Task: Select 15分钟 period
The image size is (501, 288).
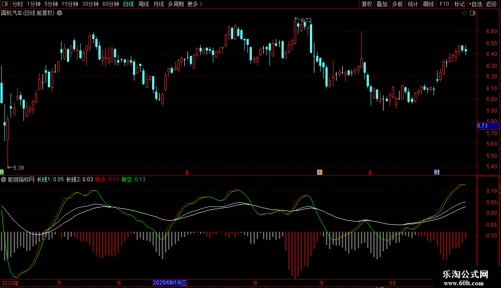Action: pos(70,4)
